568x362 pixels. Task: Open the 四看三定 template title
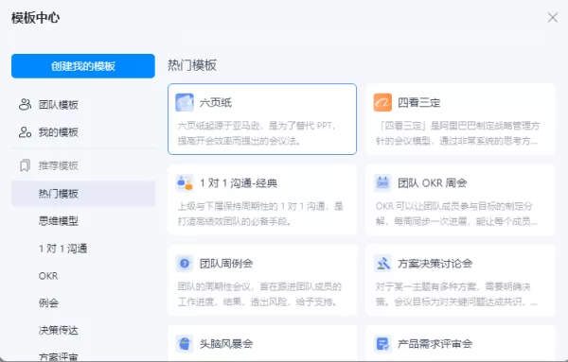tap(418, 103)
